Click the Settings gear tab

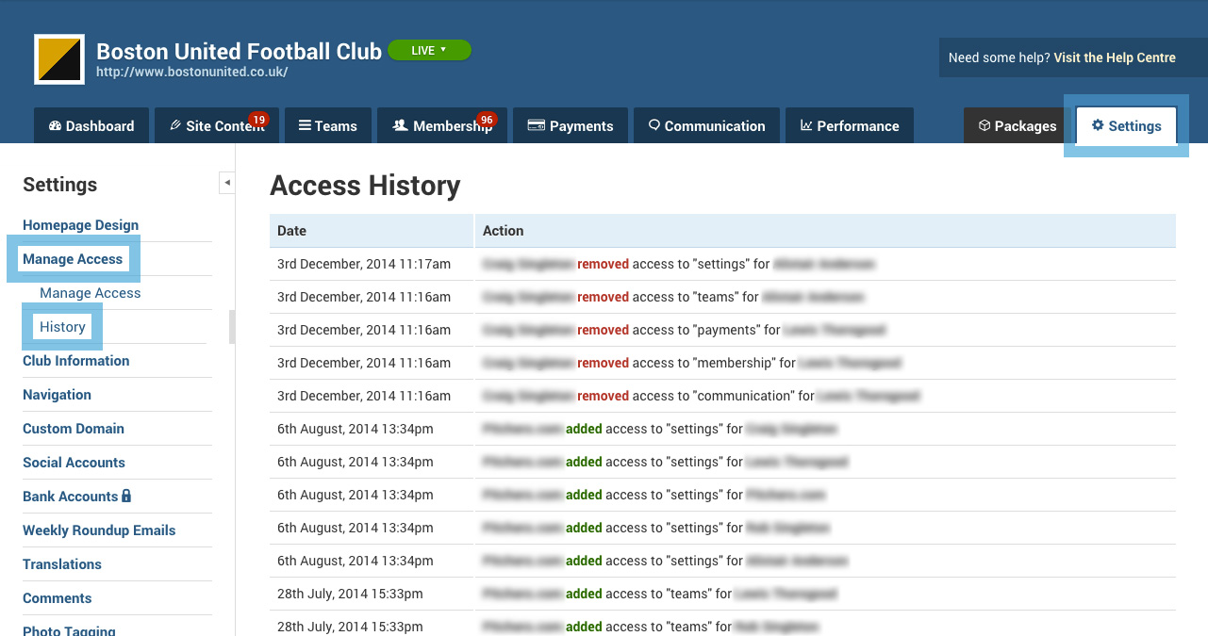1126,125
